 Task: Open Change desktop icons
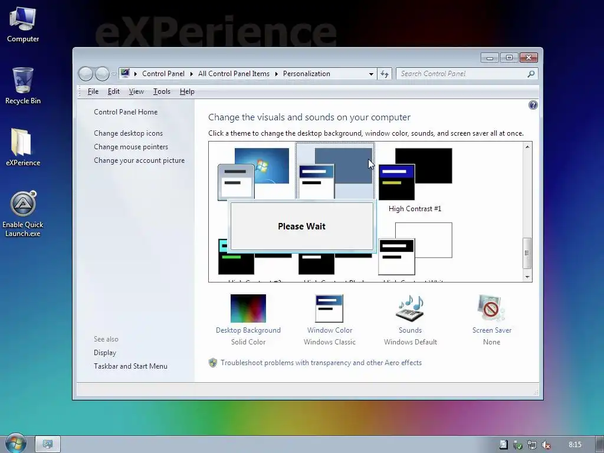click(x=128, y=133)
